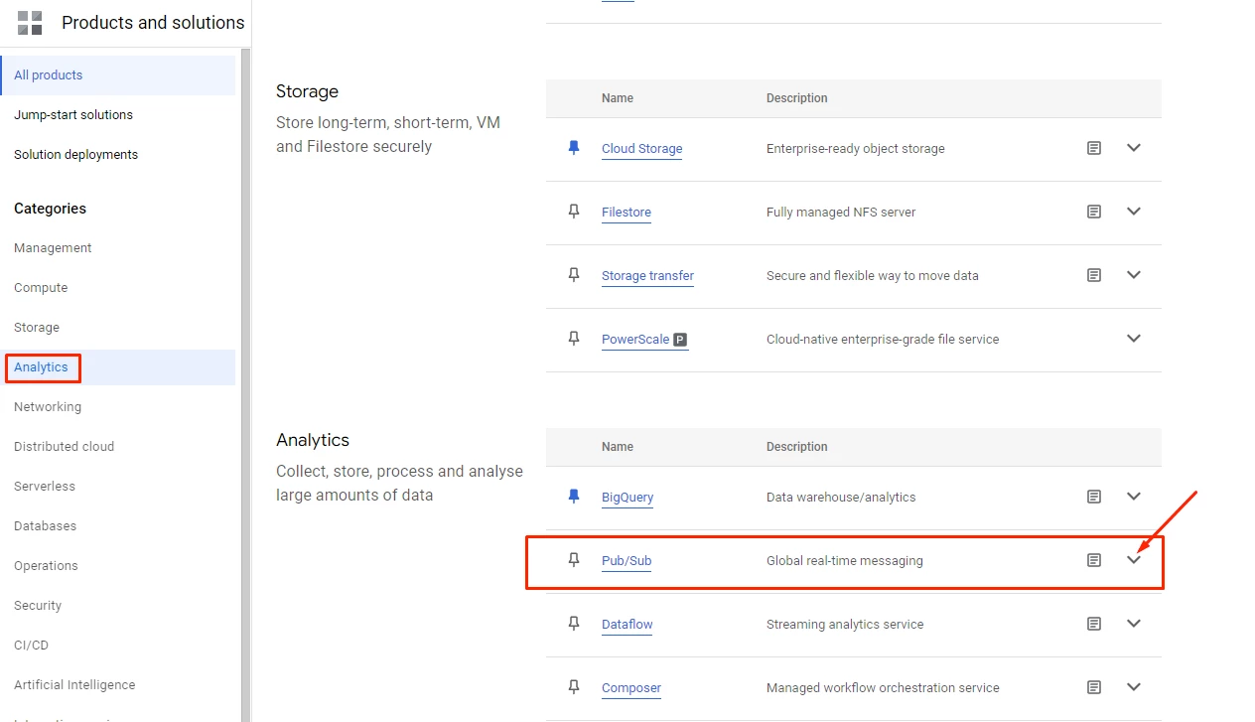Select Jump-start solutions in sidebar
This screenshot has width=1255, height=722.
(x=73, y=115)
